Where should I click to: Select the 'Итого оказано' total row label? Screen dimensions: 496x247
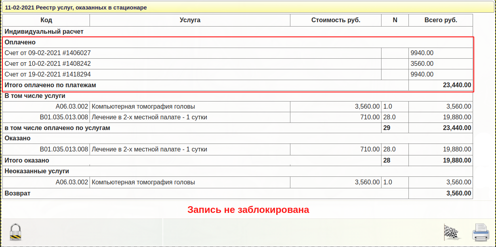pos(27,161)
